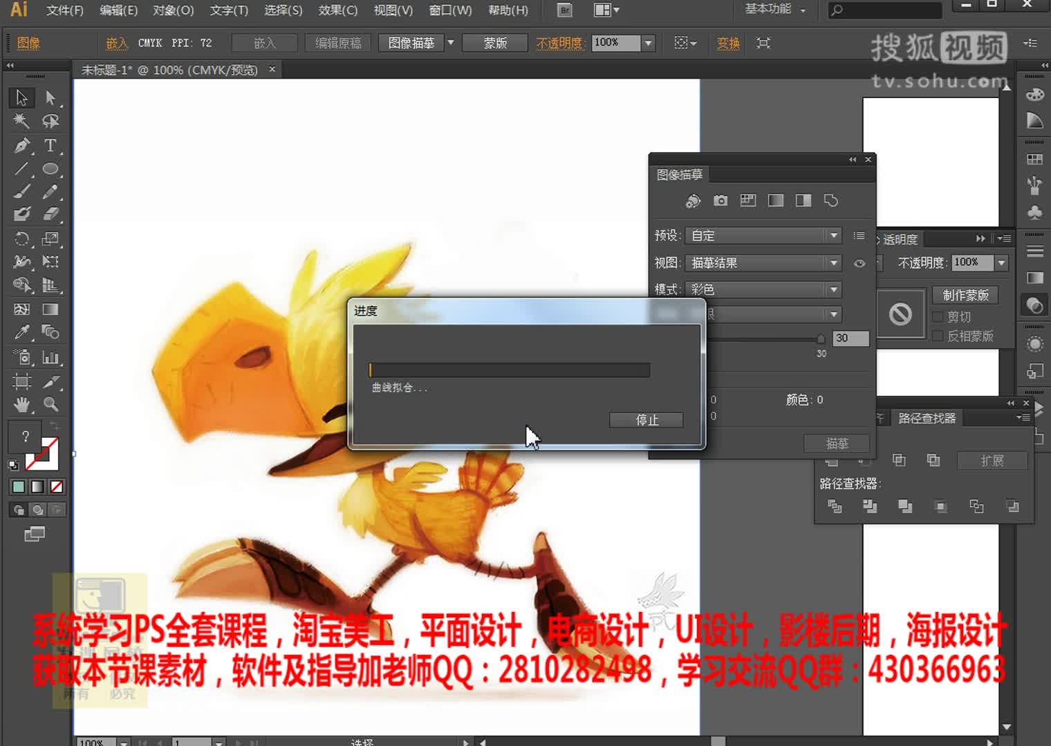
Task: Click the 停止 button in progress dialog
Action: point(647,420)
